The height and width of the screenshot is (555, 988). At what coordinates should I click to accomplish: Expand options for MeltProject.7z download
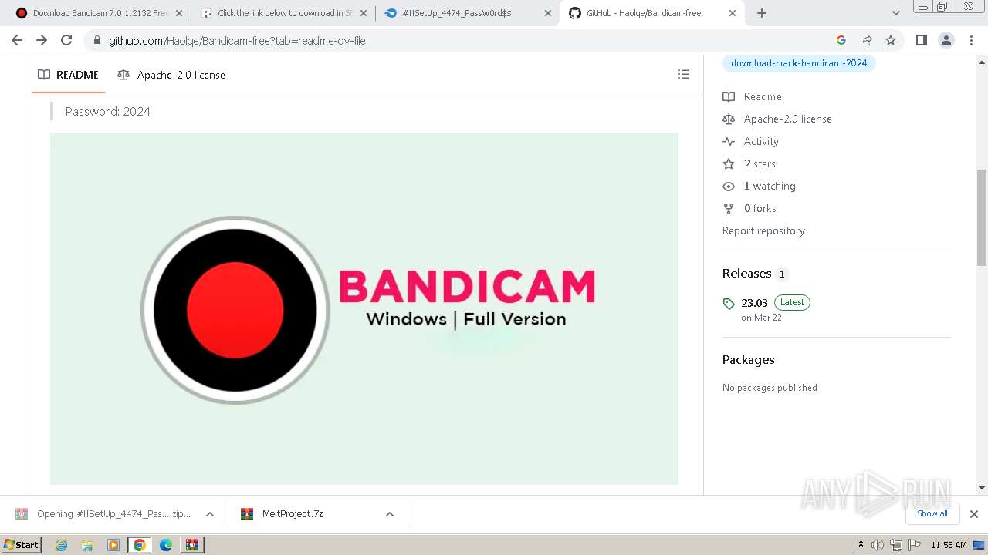pyautogui.click(x=390, y=514)
